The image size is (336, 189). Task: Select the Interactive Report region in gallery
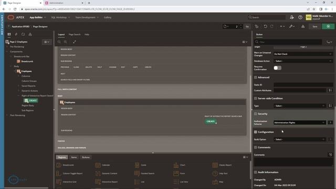tap(107, 182)
